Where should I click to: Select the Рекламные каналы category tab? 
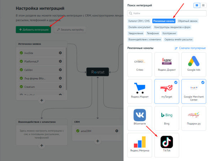(x=164, y=21)
